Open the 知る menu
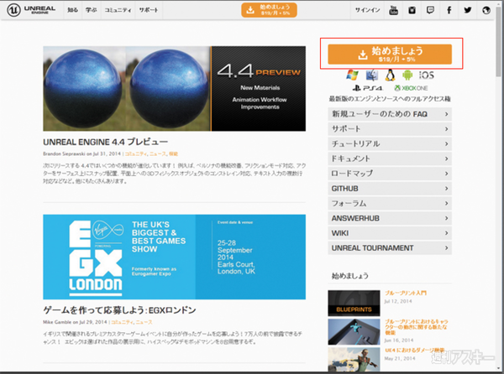504x374 pixels. pos(72,10)
